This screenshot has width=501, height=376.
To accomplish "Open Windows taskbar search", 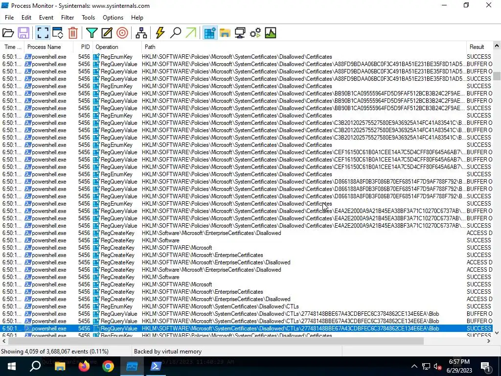I will tap(35, 366).
